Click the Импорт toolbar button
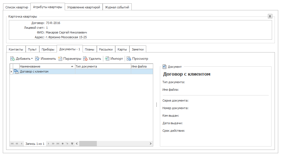 point(114,59)
